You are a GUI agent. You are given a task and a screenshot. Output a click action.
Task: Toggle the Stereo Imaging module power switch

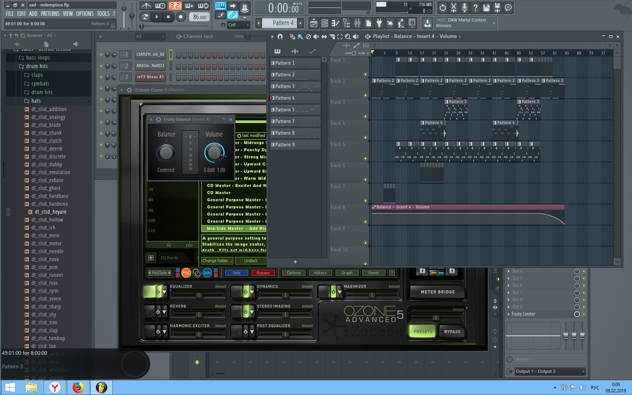245,312
